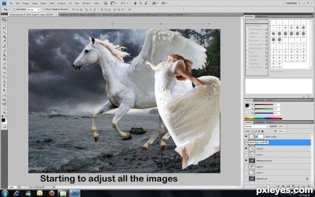Switch to the Paths tab
This screenshot has width=315, height=197.
(x=270, y=122)
